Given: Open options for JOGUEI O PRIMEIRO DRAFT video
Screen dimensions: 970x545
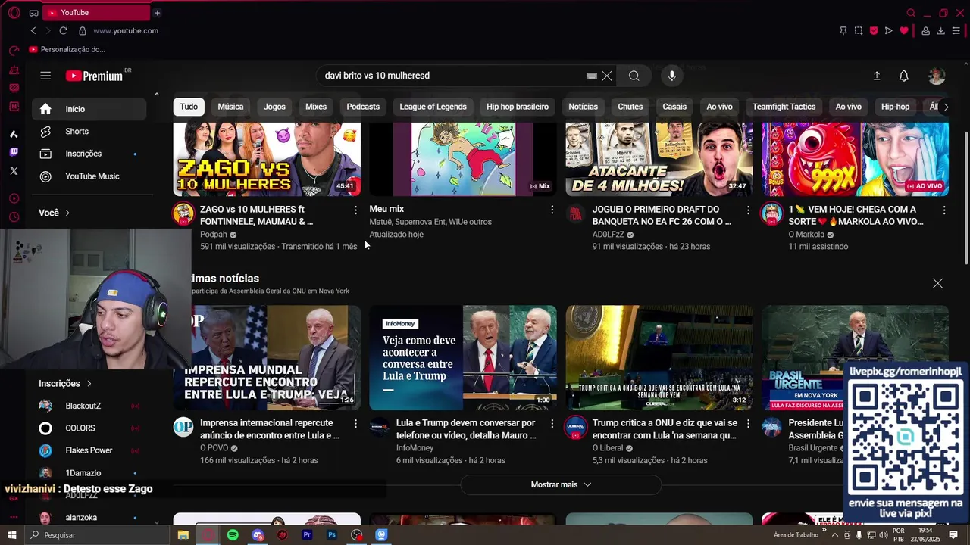Looking at the screenshot, I should click(x=748, y=210).
